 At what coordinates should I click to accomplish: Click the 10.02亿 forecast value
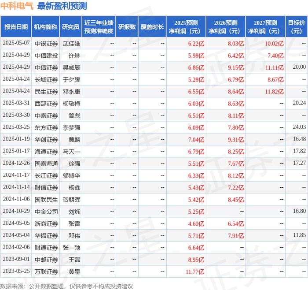(274, 44)
